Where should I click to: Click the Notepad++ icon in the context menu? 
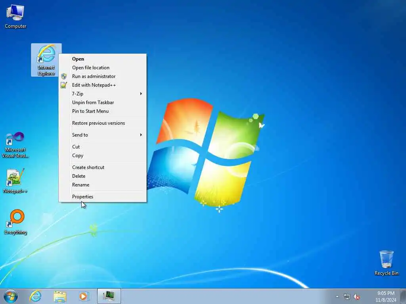pyautogui.click(x=64, y=85)
